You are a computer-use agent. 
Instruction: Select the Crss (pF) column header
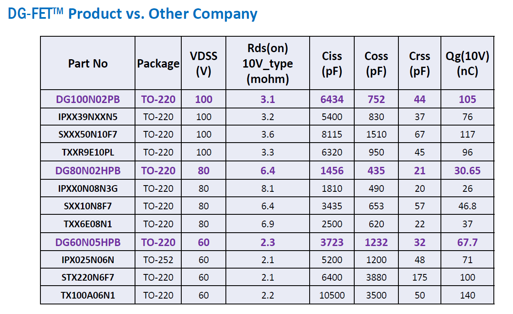point(420,64)
